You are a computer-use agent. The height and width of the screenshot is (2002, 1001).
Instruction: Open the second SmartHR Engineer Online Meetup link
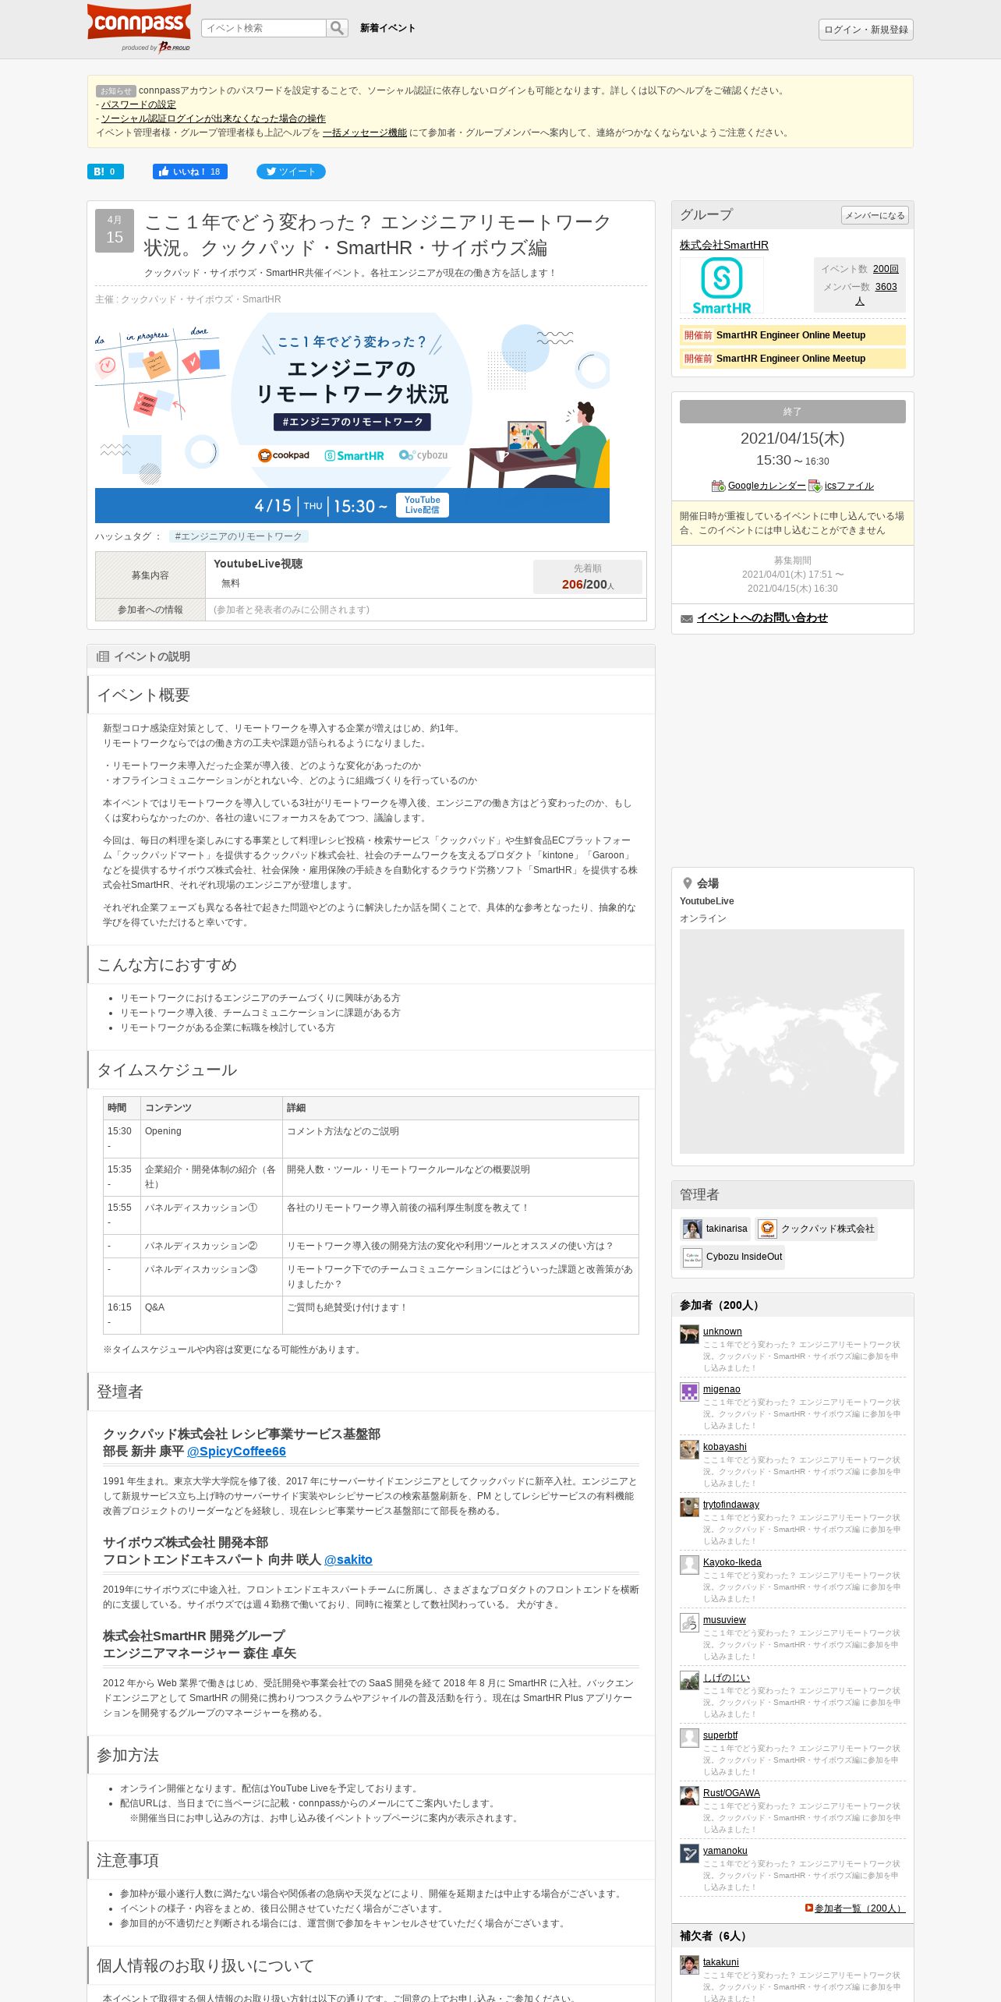point(791,359)
